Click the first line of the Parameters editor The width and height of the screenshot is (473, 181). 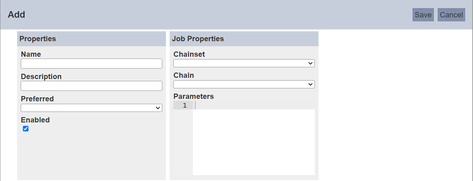coord(254,105)
